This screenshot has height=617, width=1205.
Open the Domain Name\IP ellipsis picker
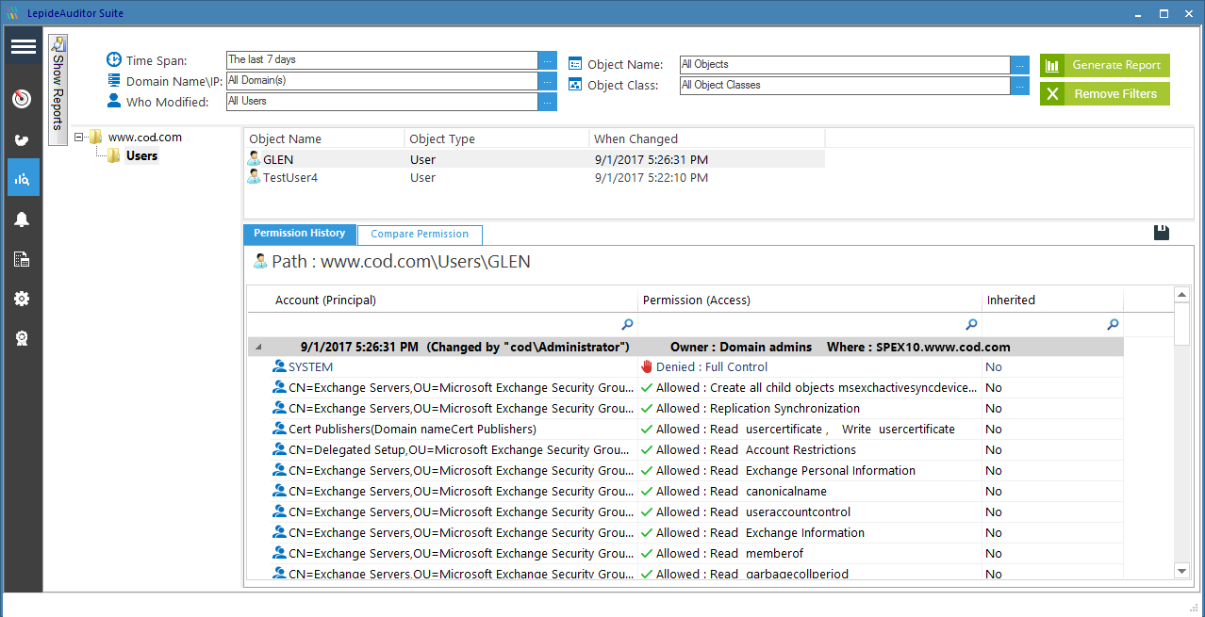[x=548, y=81]
